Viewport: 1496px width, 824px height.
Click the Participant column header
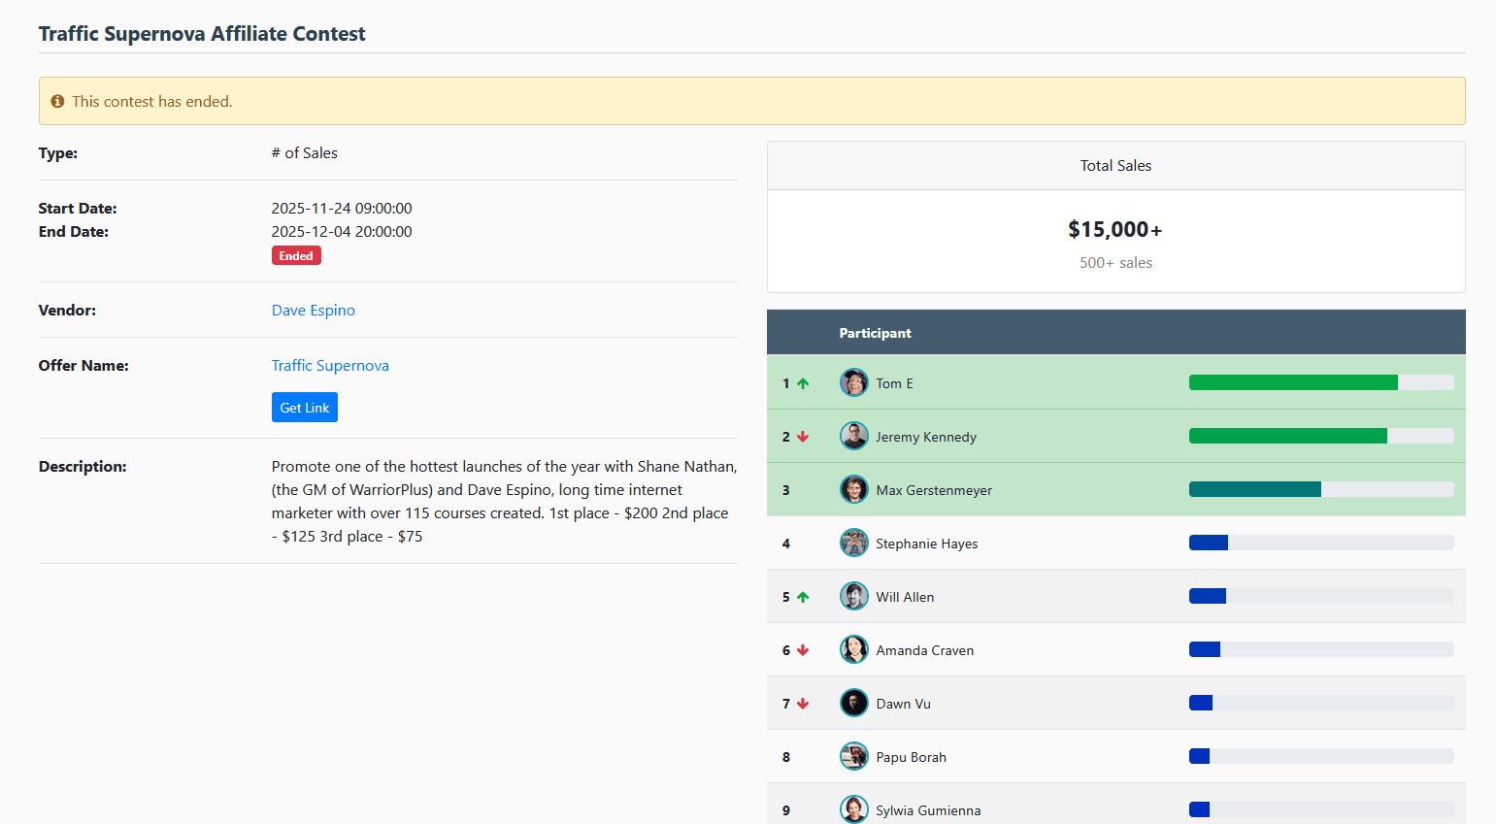(x=875, y=333)
